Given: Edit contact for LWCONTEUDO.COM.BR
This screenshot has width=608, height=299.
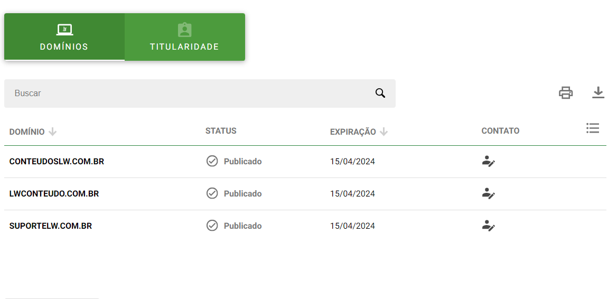Looking at the screenshot, I should point(488,193).
